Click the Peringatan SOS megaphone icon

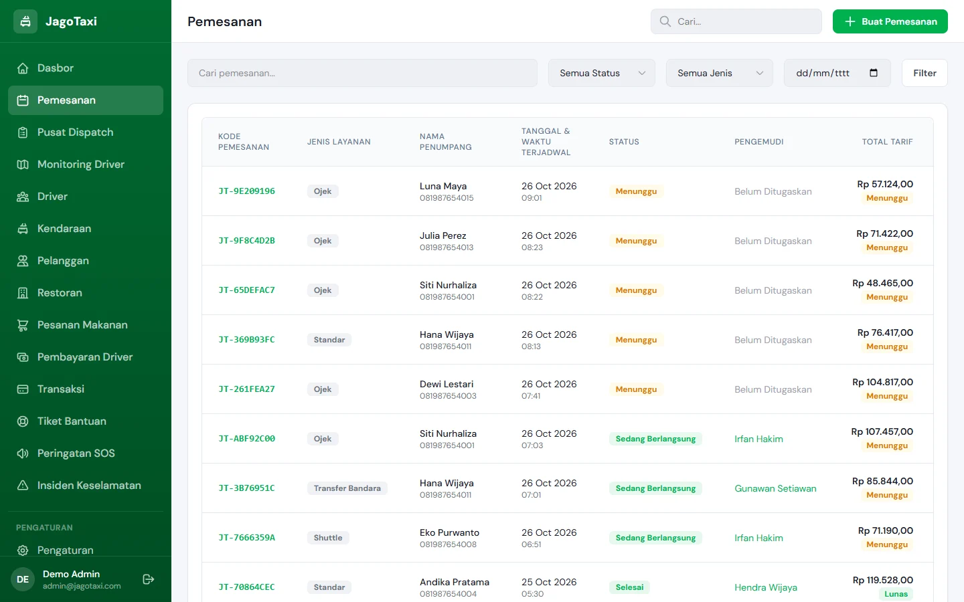(x=23, y=454)
